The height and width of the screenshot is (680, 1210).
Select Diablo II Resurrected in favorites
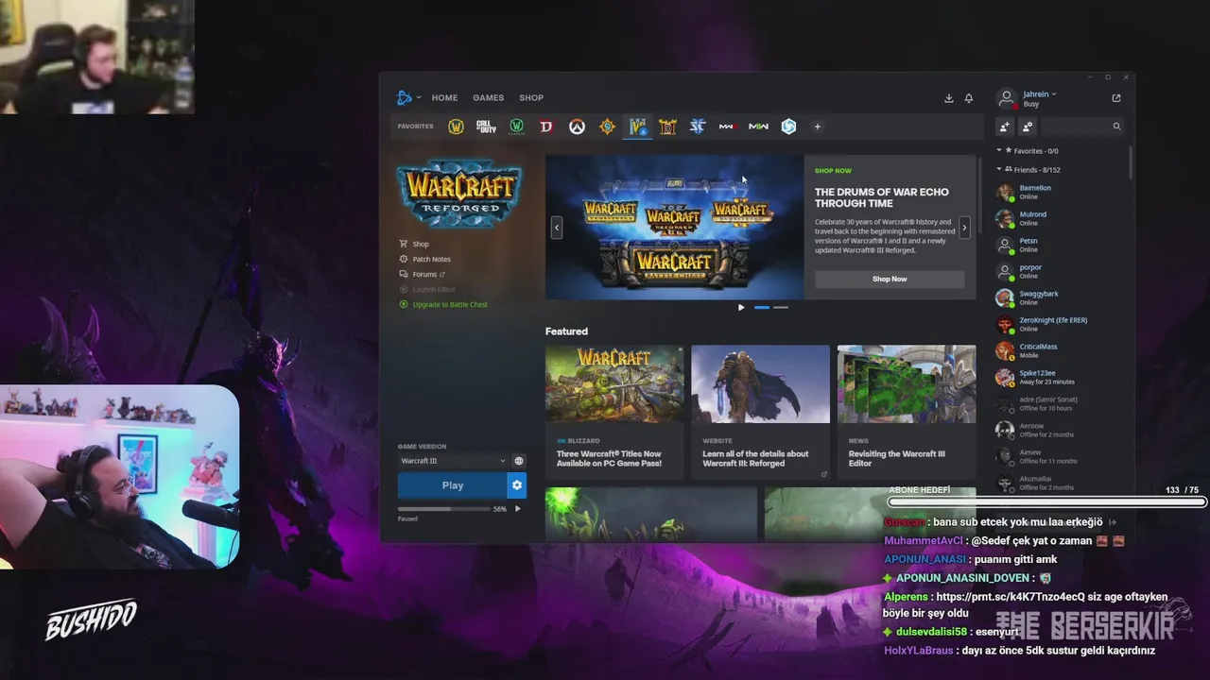click(667, 127)
